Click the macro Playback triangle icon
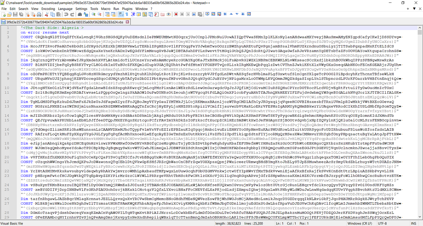This screenshot has width=423, height=226. (188, 14)
